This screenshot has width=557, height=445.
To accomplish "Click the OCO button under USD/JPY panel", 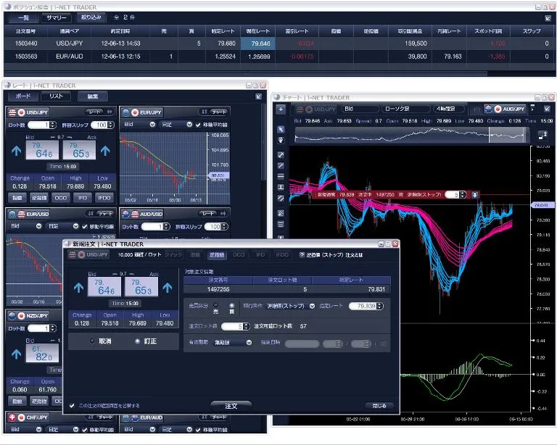I will (x=60, y=197).
